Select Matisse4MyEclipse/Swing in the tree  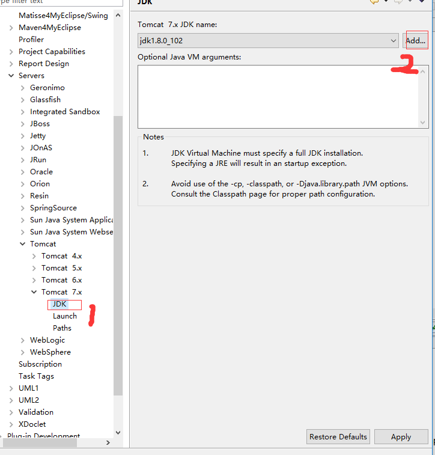pyautogui.click(x=63, y=16)
